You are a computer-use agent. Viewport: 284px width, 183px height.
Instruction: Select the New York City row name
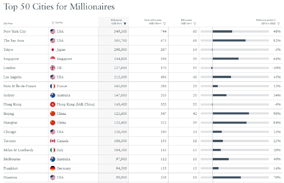tap(15, 31)
